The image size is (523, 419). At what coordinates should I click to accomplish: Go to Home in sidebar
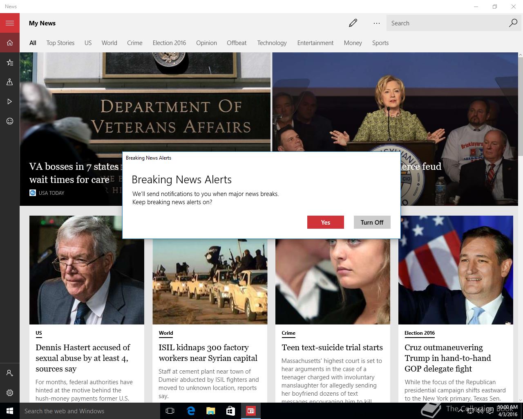pos(10,43)
